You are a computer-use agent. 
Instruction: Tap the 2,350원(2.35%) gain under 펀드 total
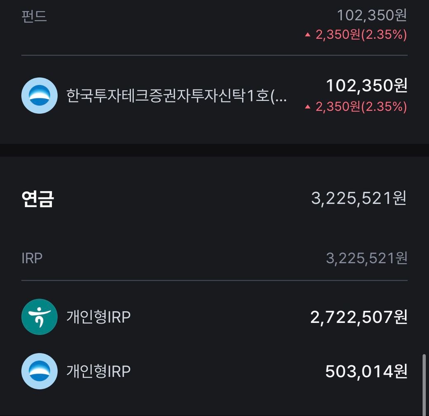pyautogui.click(x=361, y=35)
